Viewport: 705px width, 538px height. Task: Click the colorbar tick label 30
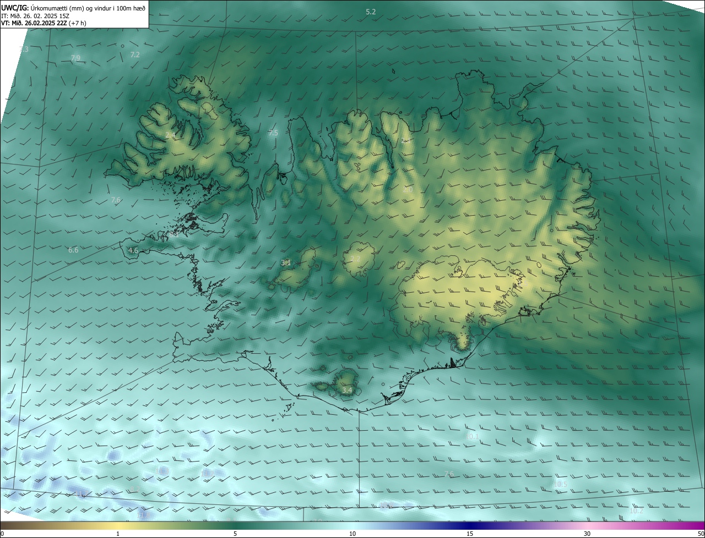[587, 534]
